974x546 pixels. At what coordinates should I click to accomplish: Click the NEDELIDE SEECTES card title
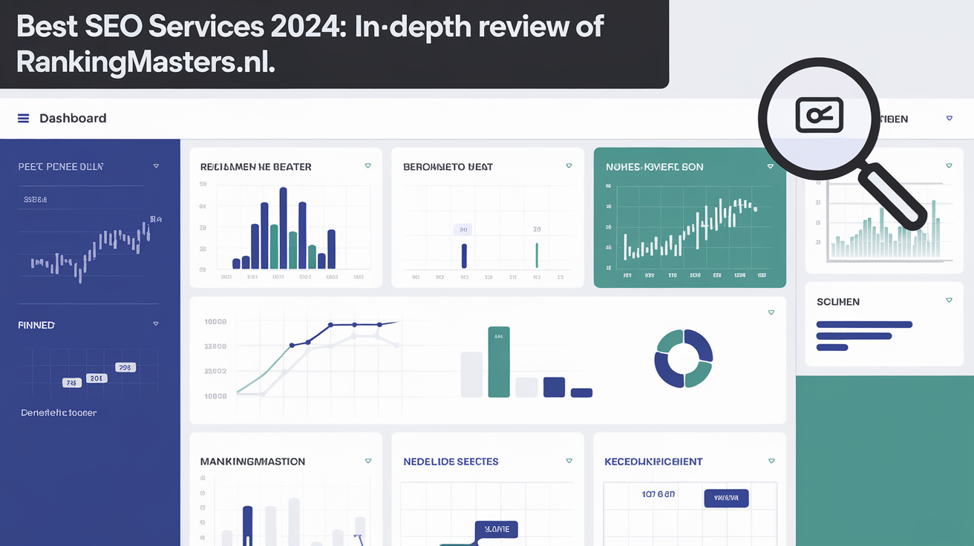[451, 461]
